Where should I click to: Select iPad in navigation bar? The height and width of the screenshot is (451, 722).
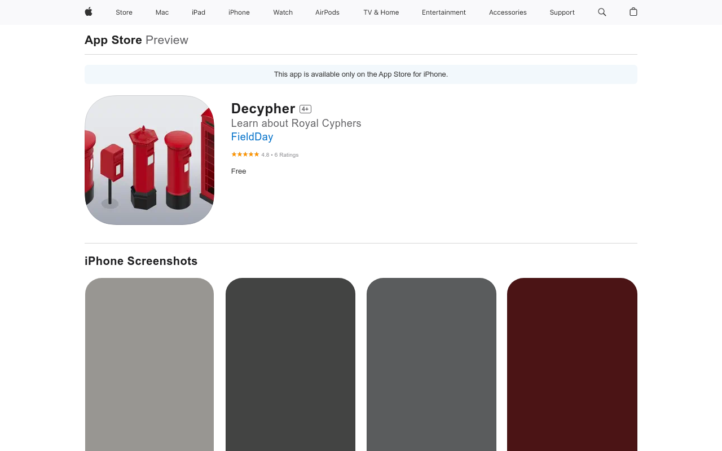199,12
